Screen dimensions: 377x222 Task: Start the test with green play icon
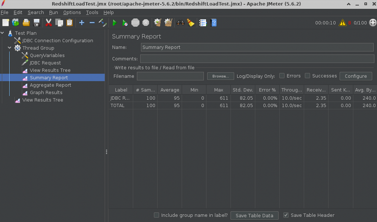115,23
